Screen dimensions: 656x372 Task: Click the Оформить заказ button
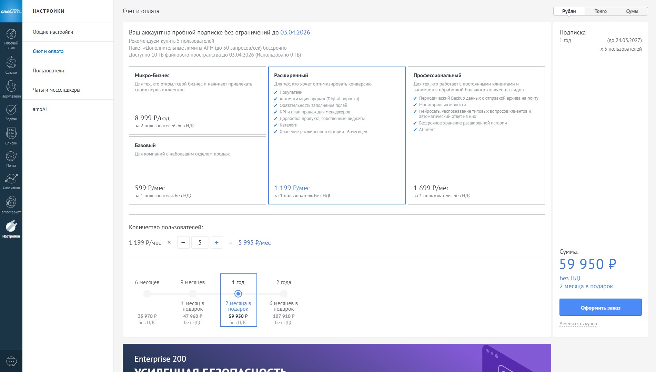point(600,308)
